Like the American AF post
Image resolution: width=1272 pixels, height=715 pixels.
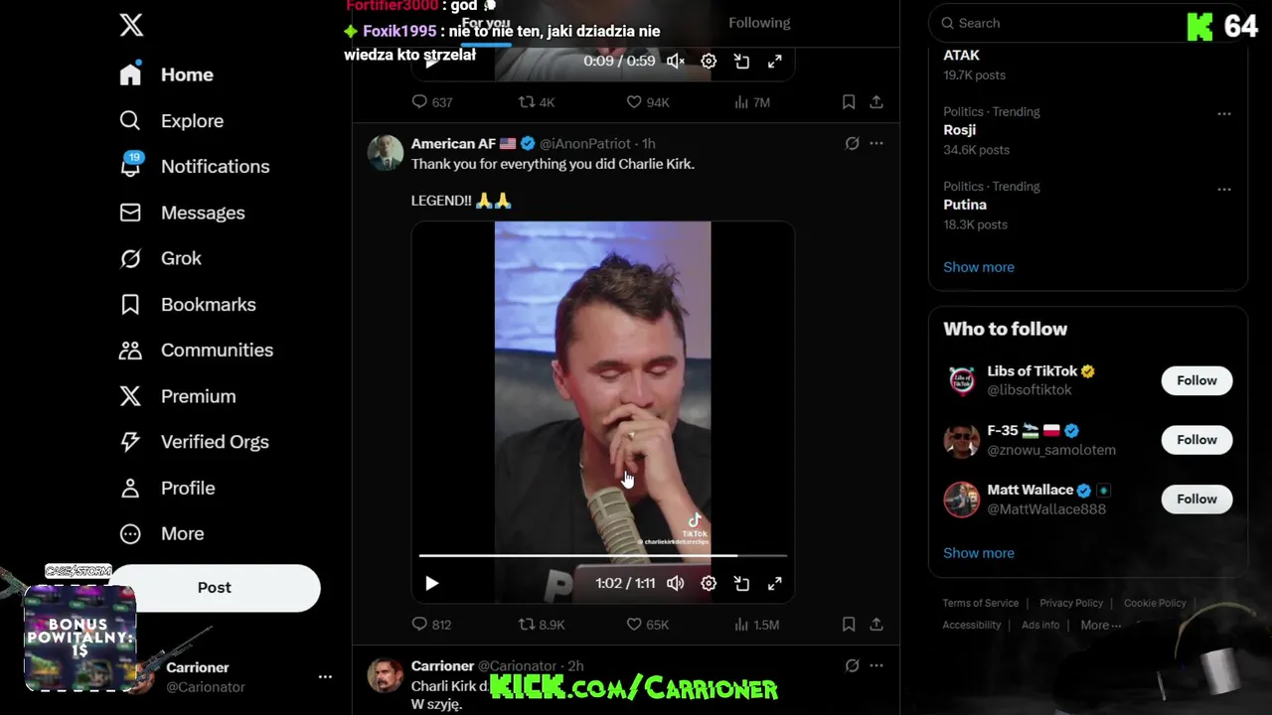(x=647, y=625)
